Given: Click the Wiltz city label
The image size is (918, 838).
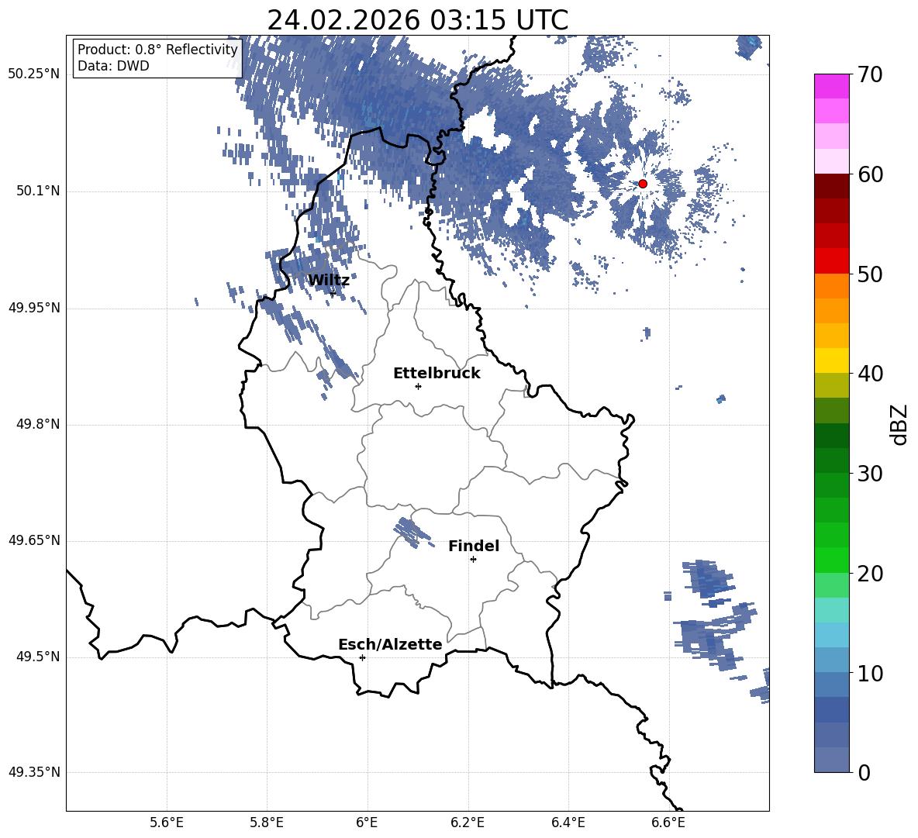Looking at the screenshot, I should [329, 281].
